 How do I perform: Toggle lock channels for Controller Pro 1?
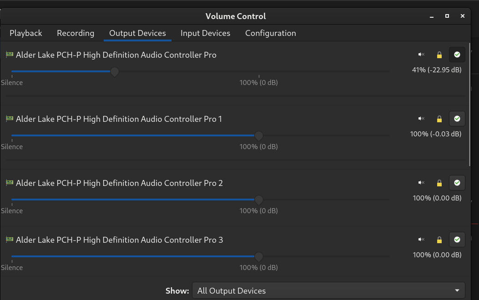pos(439,119)
